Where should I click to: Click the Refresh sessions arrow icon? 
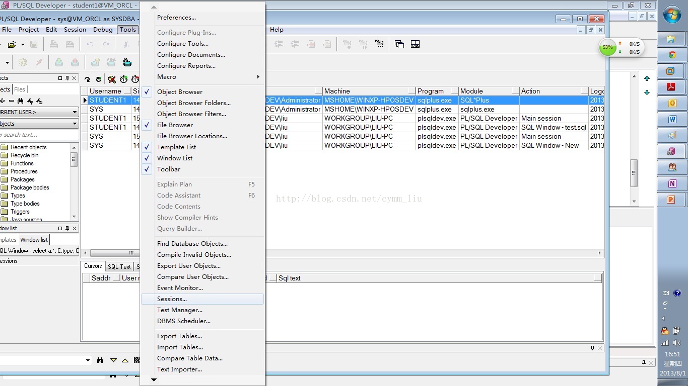pos(88,79)
